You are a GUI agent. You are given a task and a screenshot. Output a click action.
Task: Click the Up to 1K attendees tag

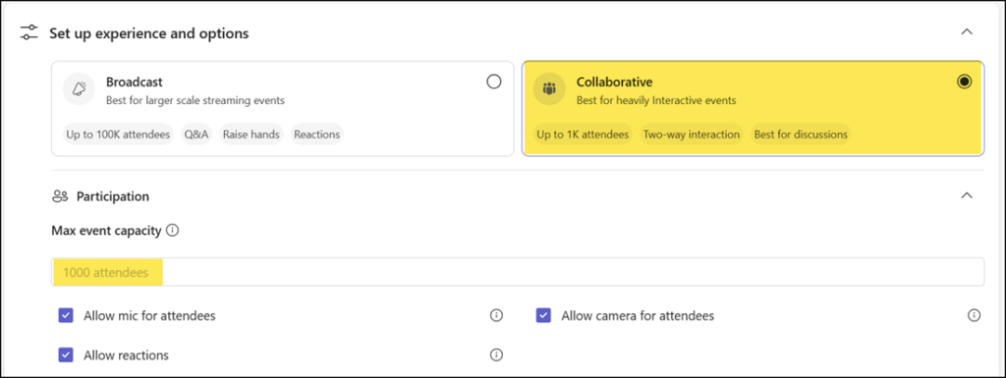click(x=583, y=135)
